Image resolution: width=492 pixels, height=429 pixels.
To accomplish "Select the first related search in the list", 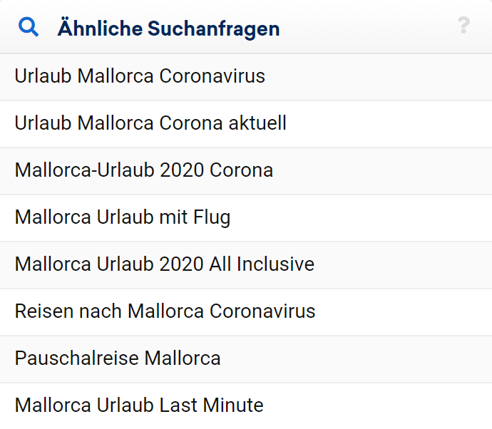I will coord(140,76).
